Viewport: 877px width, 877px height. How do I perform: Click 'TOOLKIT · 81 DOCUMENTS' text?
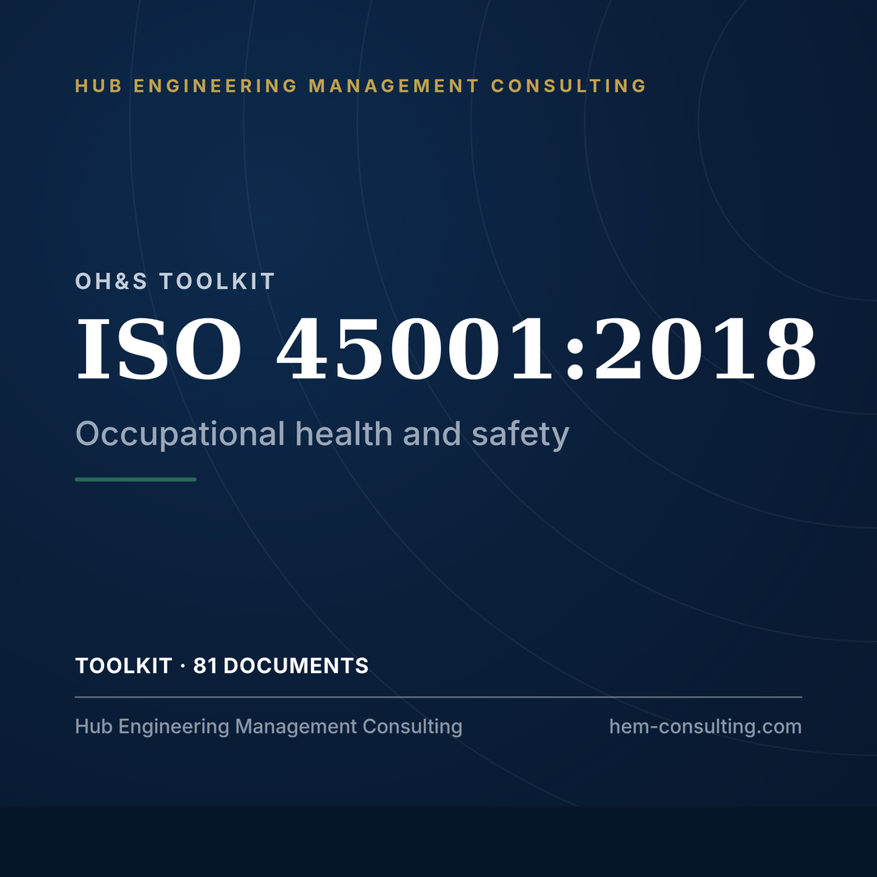click(222, 666)
